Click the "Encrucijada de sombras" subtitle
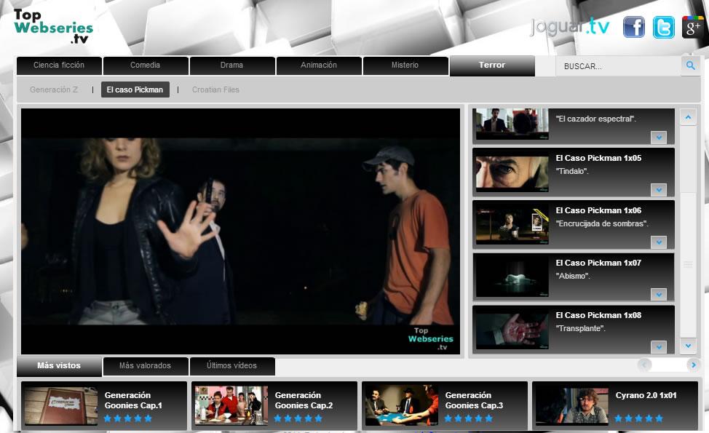The height and width of the screenshot is (433, 709). point(602,223)
